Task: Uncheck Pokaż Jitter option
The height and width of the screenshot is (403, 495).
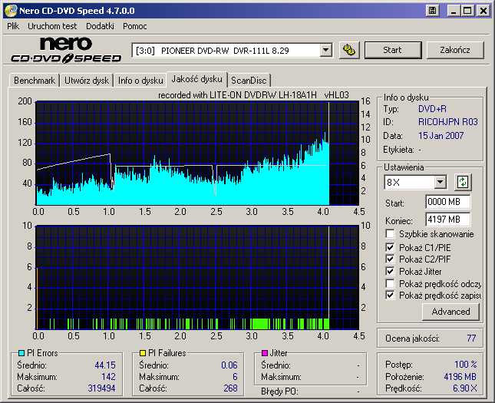Action: click(390, 271)
